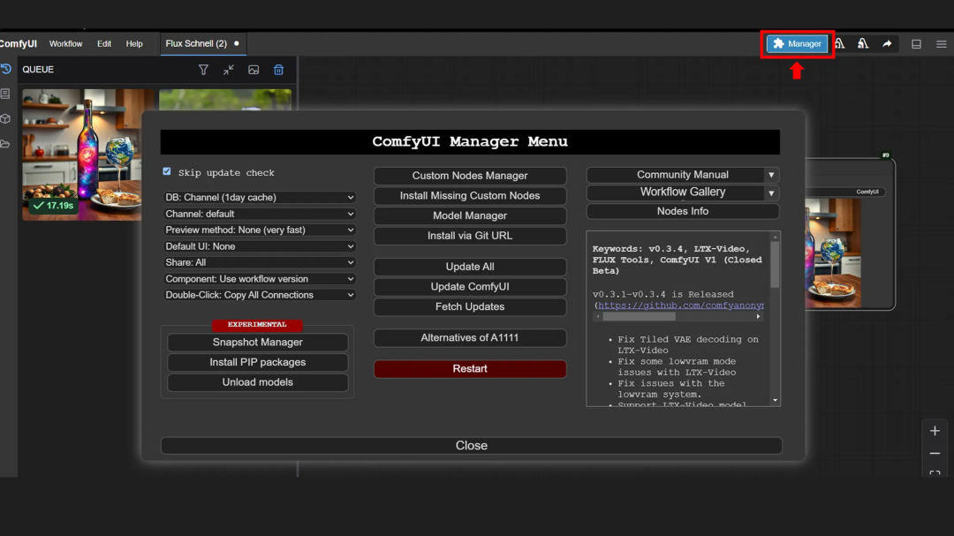Click the Unload models button
954x536 pixels.
coord(257,382)
